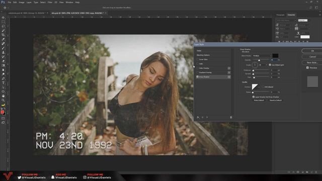The image size is (322, 181).
Task: Click the drop shadow black color swatch
Action: [275, 56]
